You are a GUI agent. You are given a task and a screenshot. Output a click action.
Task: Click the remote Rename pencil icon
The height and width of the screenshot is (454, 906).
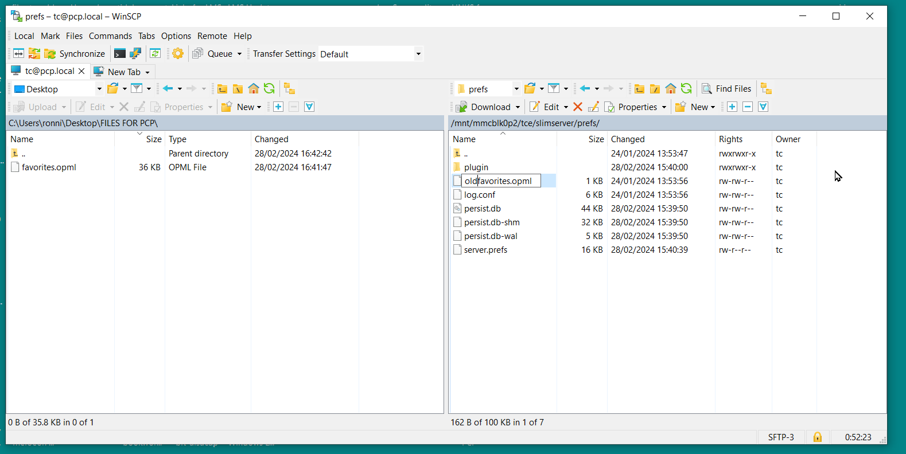[x=593, y=107]
